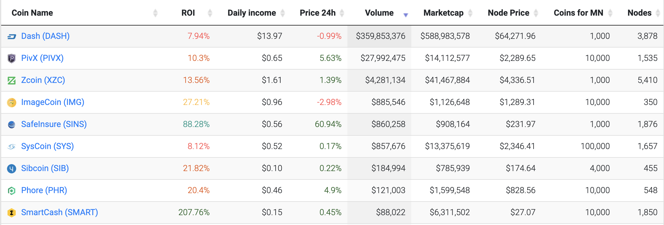Image resolution: width=664 pixels, height=225 pixels.
Task: Click the Price 24h sort arrows
Action: click(x=342, y=13)
